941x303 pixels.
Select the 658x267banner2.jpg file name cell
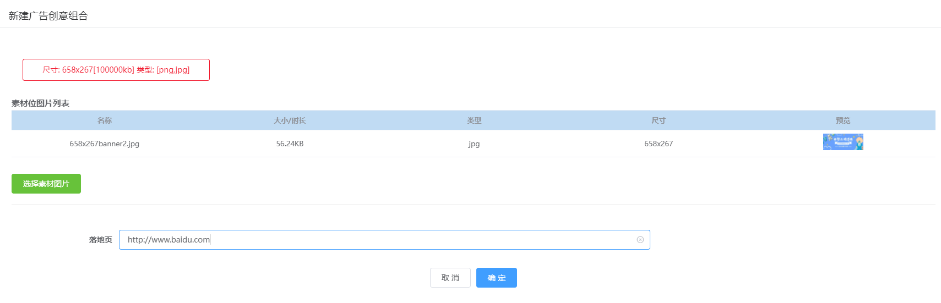point(105,144)
